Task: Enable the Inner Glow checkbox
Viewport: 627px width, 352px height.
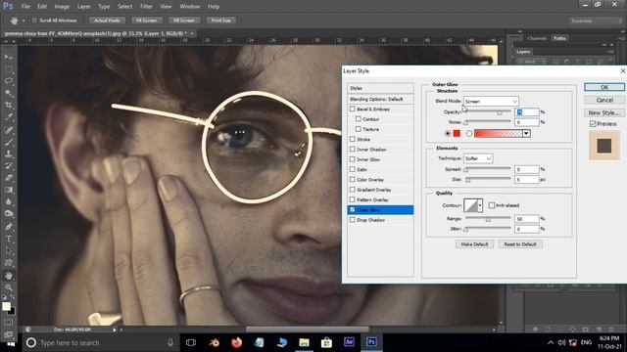Action: coord(353,159)
